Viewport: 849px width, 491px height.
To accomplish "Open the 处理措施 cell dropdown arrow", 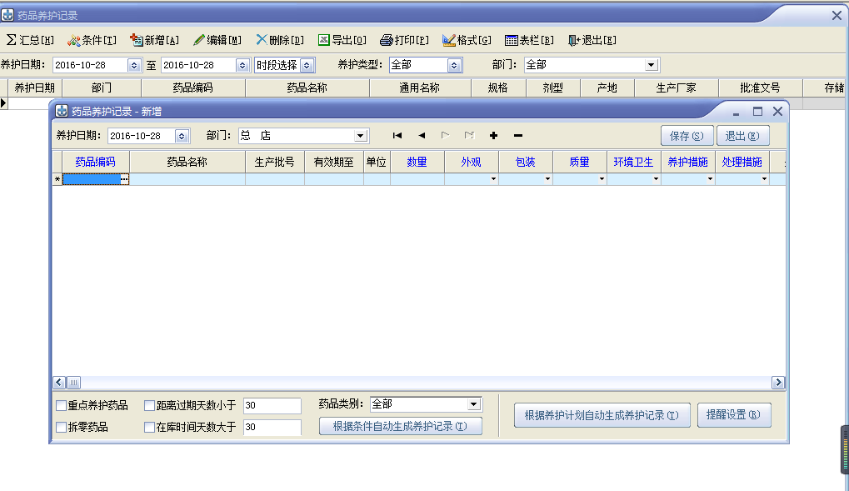I will tap(764, 179).
